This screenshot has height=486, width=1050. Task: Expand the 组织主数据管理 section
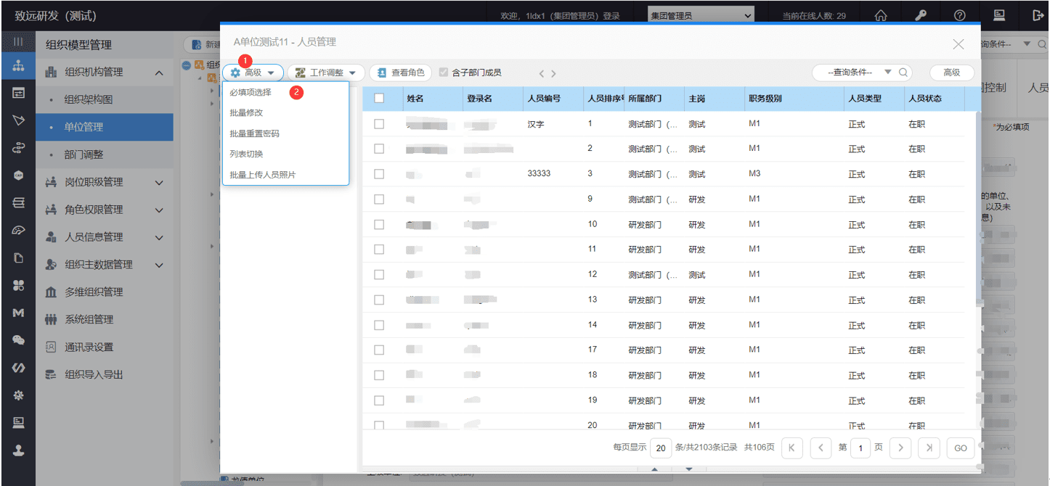[159, 265]
